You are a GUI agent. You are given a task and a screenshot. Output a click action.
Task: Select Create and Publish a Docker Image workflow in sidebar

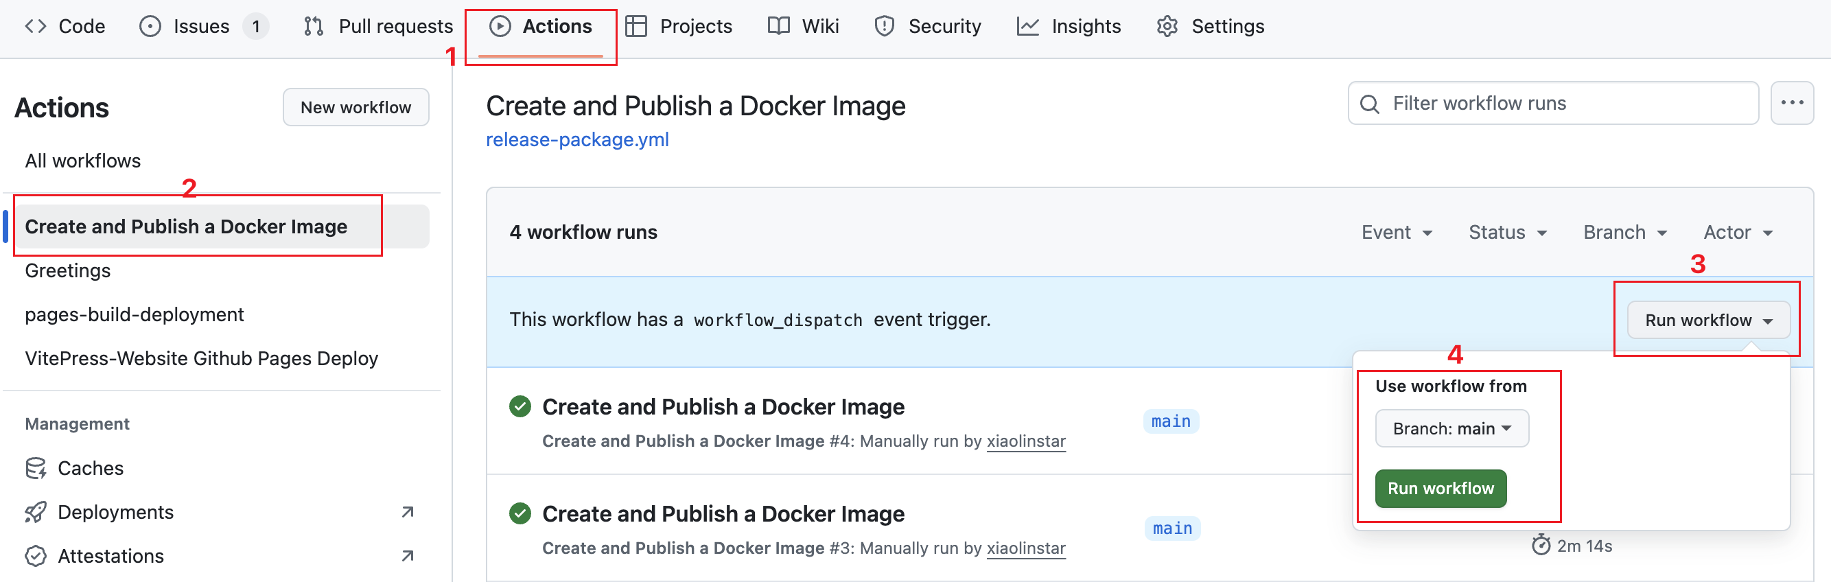[x=222, y=226]
